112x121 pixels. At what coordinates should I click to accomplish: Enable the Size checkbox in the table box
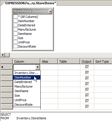click(x=16, y=38)
